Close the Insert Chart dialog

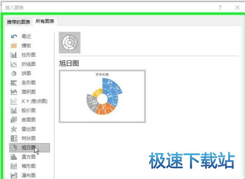(x=238, y=7)
